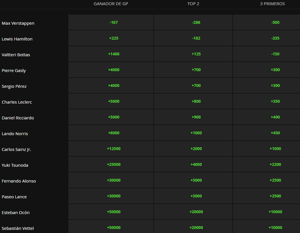
Task: Select Sergio Pérez +700 Top 2 odds
Action: [196, 86]
